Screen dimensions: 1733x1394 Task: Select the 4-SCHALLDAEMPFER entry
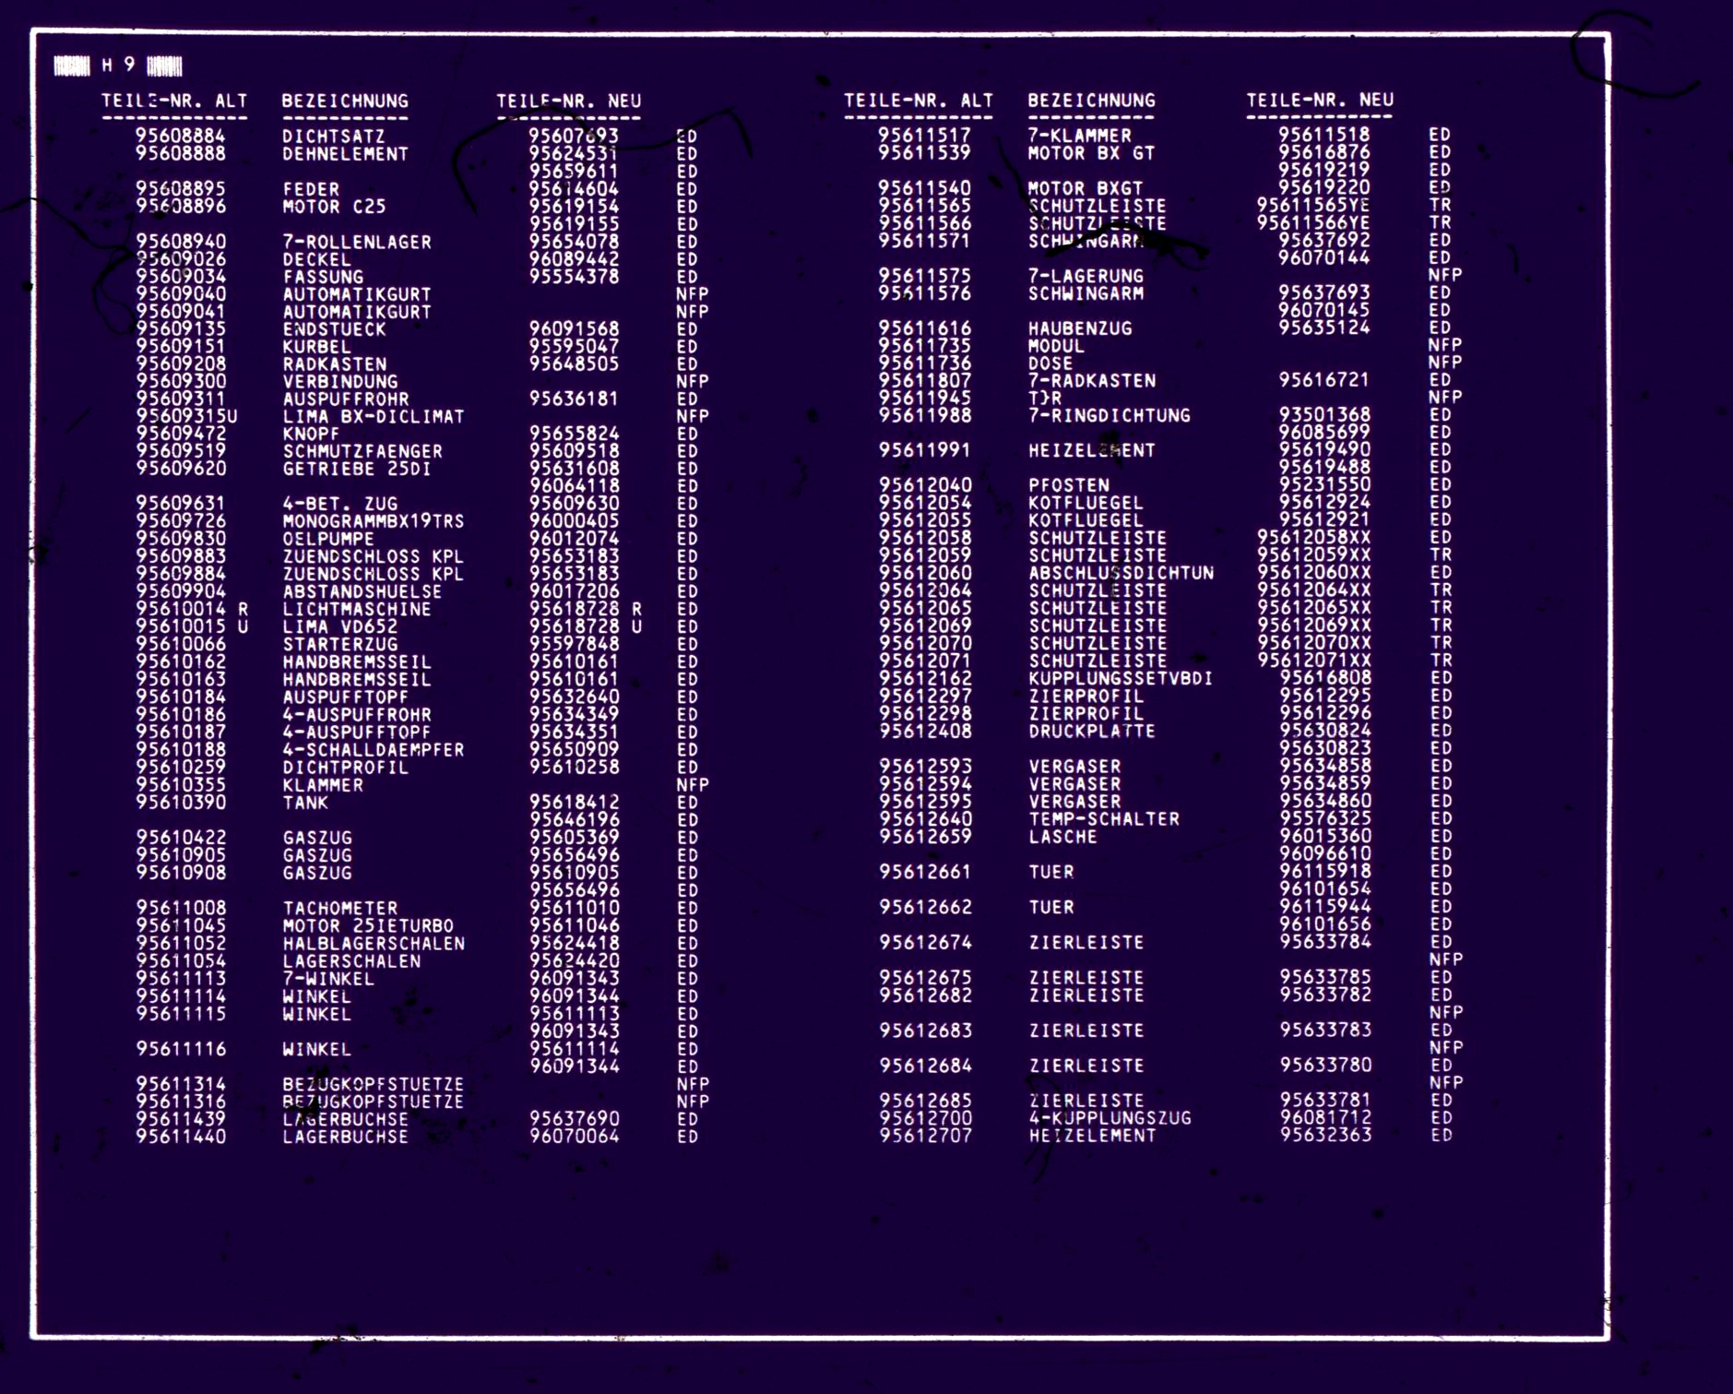(x=374, y=749)
